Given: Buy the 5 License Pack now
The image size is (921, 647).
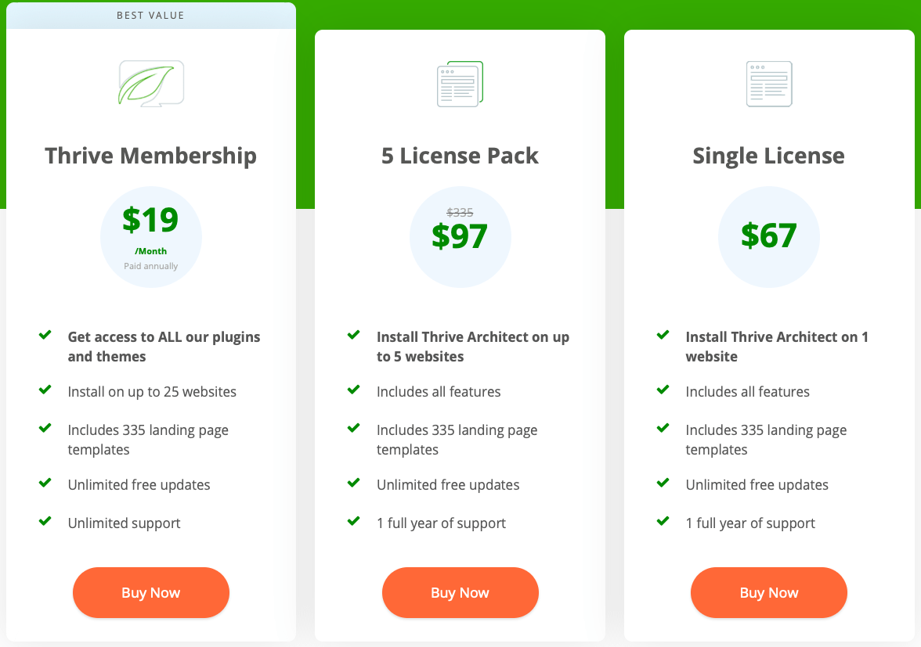Looking at the screenshot, I should tap(460, 592).
